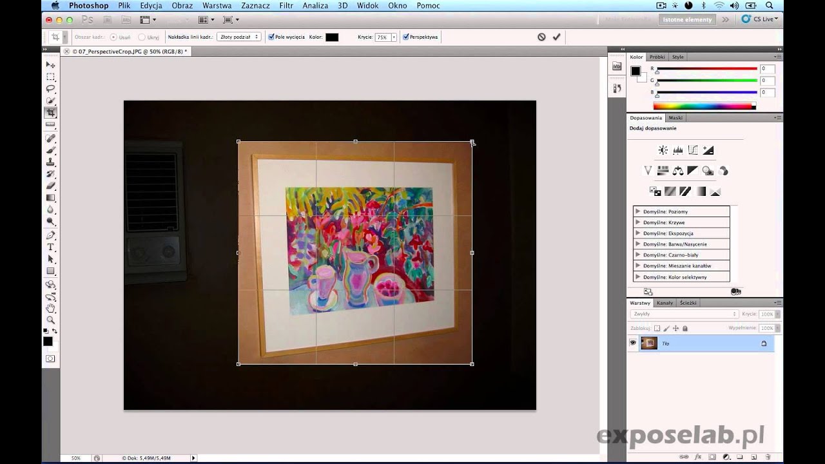The height and width of the screenshot is (464, 825).
Task: Select the Crop tool in toolbox
Action: (50, 112)
